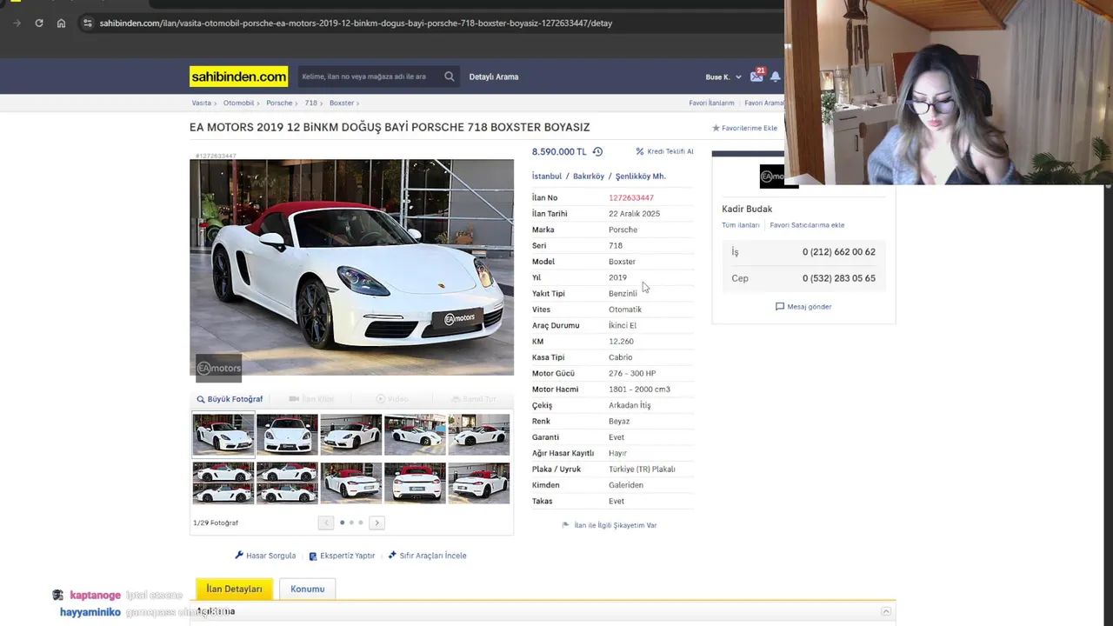
Task: Click the Bakırköy location link
Action: pos(589,176)
